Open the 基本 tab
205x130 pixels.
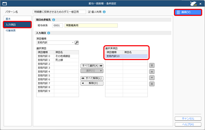tap(8, 19)
